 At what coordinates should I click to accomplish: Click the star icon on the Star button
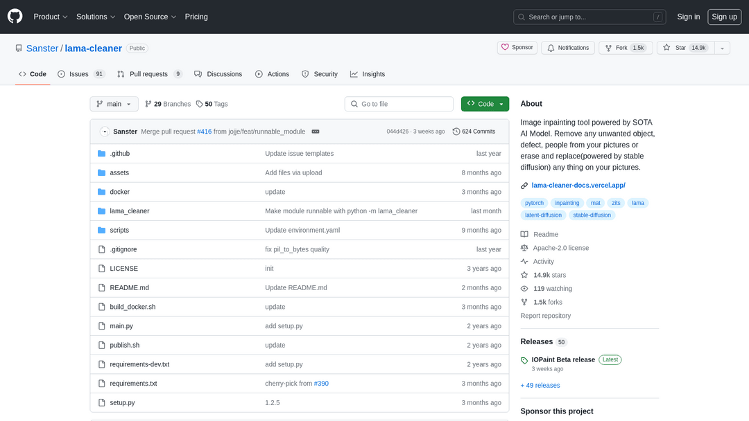click(x=666, y=48)
